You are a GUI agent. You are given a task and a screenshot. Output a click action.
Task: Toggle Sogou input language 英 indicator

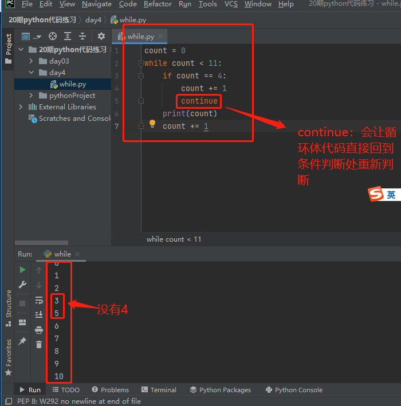click(391, 195)
